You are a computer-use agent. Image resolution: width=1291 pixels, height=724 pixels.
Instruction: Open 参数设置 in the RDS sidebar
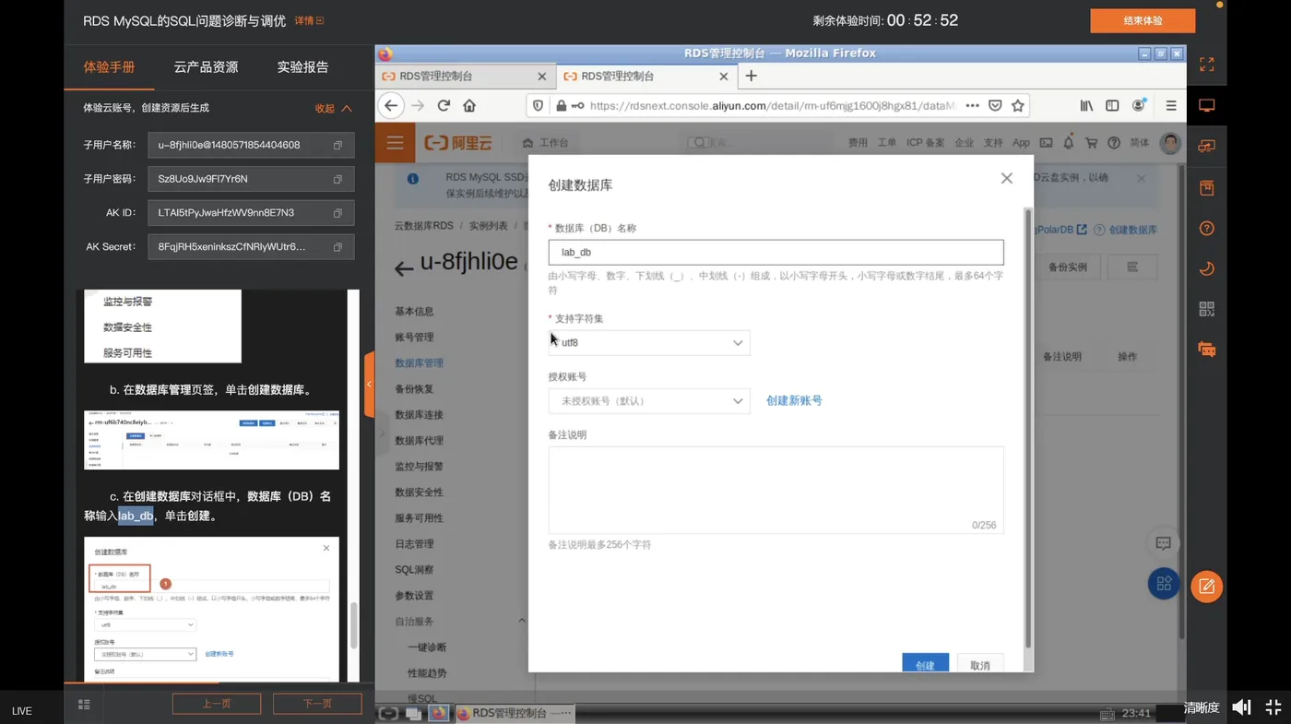pos(414,596)
